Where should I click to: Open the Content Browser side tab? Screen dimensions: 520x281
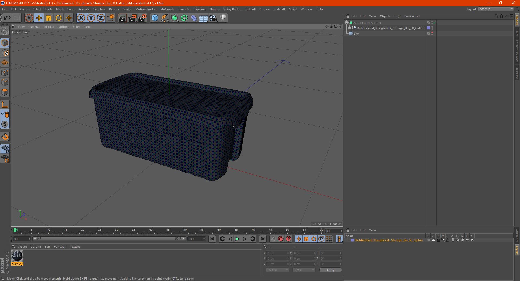[517, 51]
